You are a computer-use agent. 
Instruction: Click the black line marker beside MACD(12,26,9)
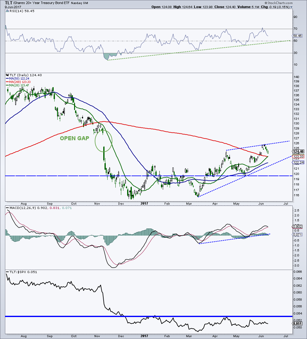(x=8, y=208)
